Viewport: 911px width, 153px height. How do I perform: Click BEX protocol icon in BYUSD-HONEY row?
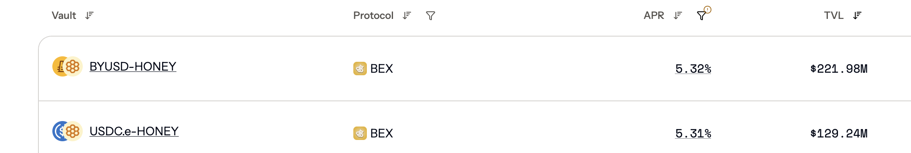coord(360,69)
